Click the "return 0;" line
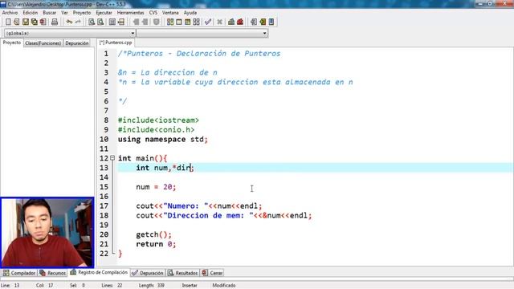Screen dimensions: 514x289 click(156, 244)
